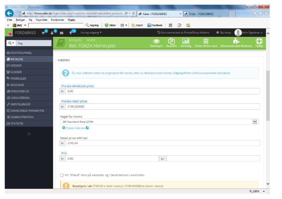The image size is (282, 199).
Task: Click the sidebar Søg search field
Action: coord(33,43)
